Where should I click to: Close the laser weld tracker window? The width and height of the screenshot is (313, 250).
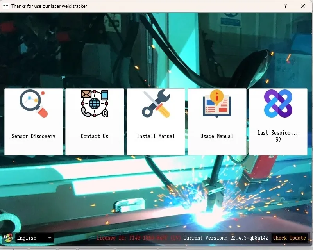tap(303, 6)
